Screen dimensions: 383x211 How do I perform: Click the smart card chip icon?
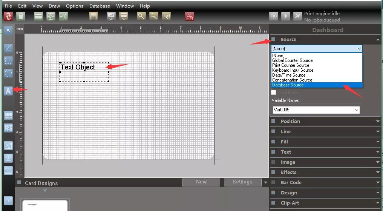point(51,16)
